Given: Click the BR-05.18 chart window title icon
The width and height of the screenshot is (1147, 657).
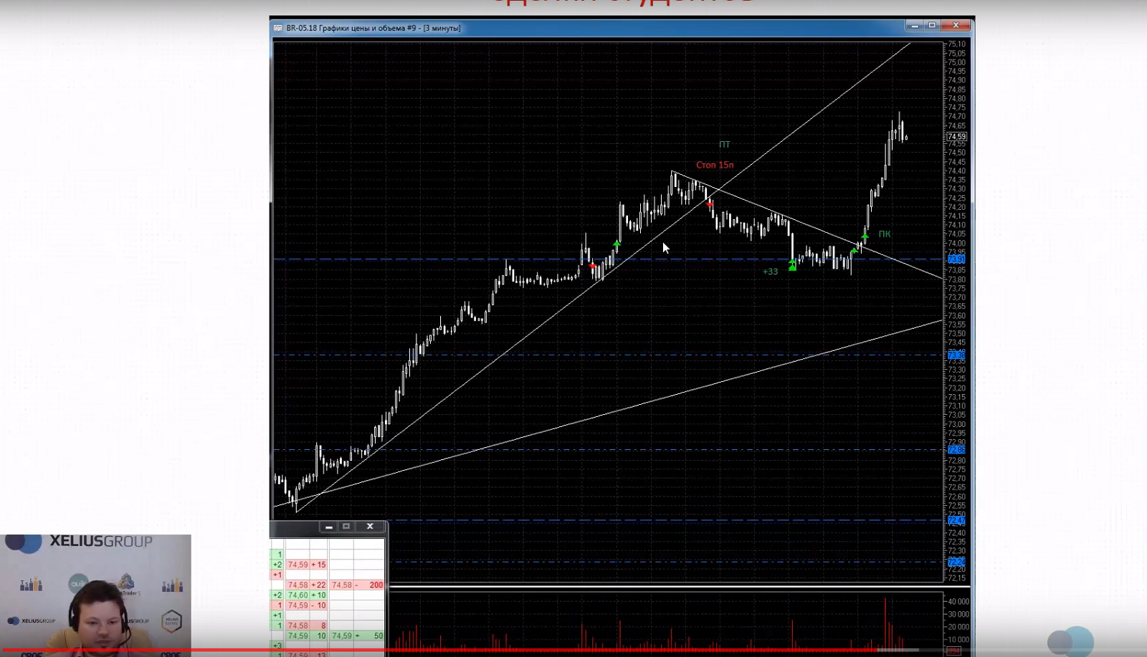Looking at the screenshot, I should 278,28.
